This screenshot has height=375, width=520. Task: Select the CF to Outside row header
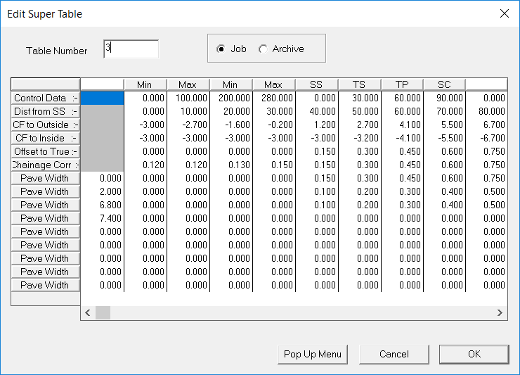click(46, 125)
